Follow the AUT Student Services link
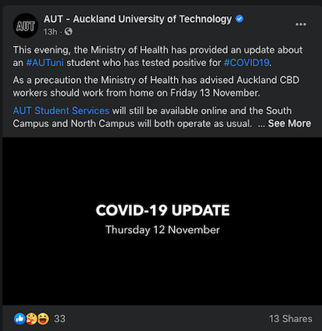This screenshot has height=331, width=322. coord(61,110)
